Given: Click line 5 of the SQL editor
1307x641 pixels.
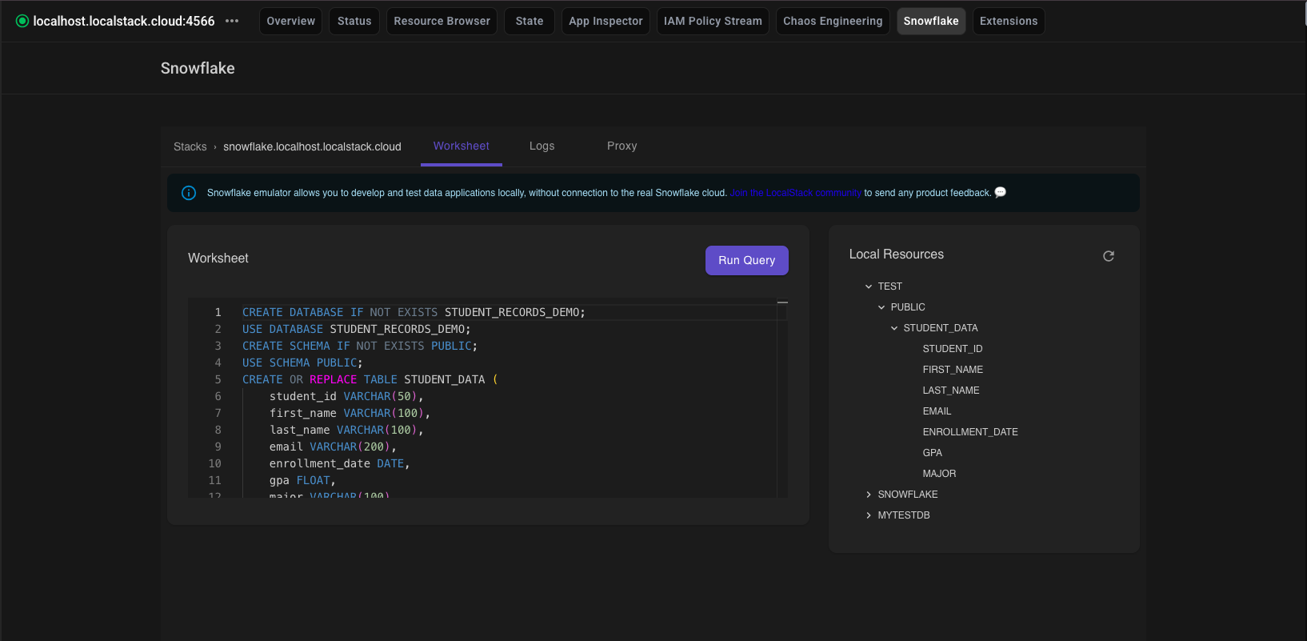Looking at the screenshot, I should click(x=368, y=379).
